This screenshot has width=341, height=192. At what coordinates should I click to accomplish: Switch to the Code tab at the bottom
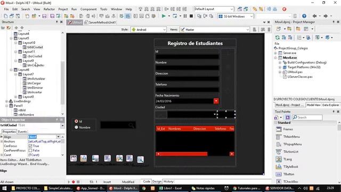147,181
